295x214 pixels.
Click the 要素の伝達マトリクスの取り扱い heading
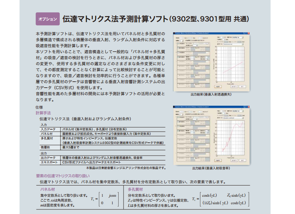coord(68,176)
